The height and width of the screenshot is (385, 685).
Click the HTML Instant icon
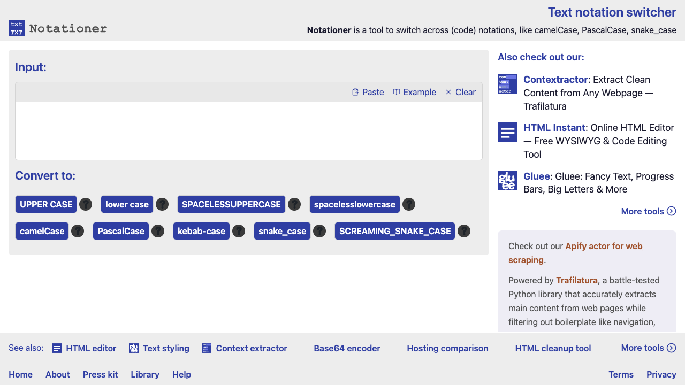507,132
